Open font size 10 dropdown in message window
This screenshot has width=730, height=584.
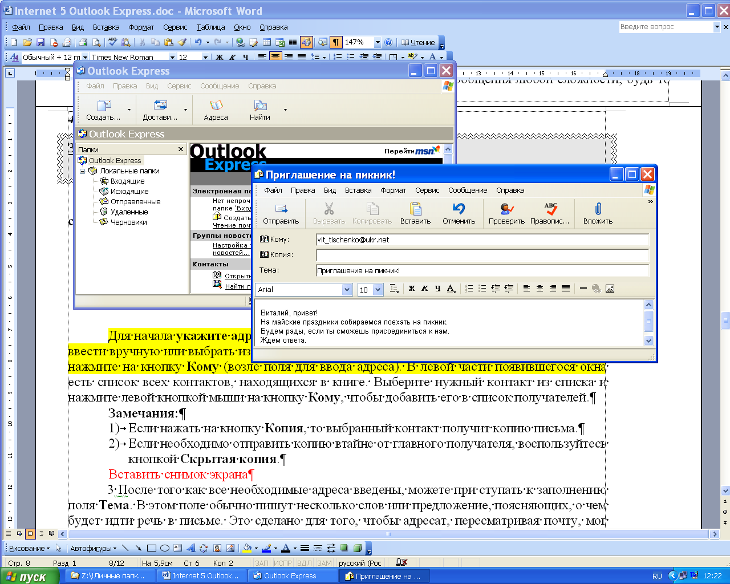[x=378, y=290]
